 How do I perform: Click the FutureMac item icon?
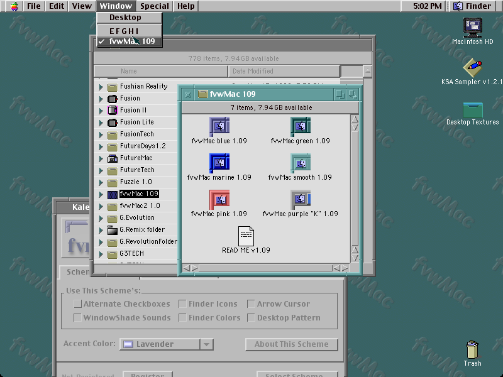click(113, 158)
